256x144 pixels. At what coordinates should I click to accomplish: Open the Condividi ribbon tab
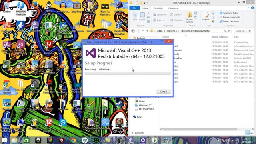pyautogui.click(x=158, y=8)
